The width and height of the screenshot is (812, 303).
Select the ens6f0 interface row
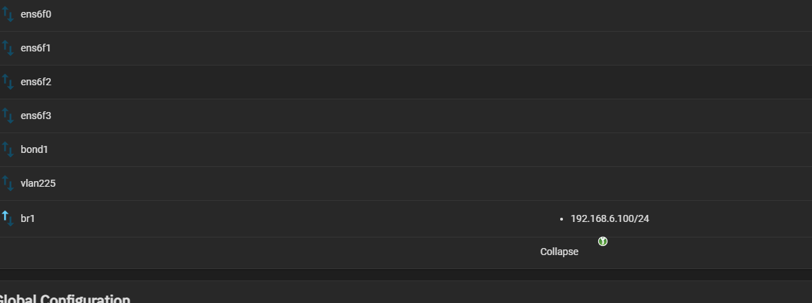click(x=406, y=15)
